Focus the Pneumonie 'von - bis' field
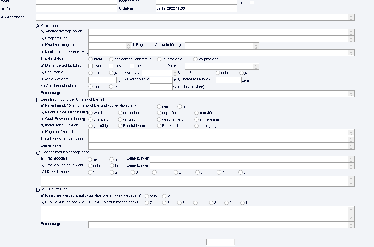This screenshot has height=247, width=374. tap(160, 73)
